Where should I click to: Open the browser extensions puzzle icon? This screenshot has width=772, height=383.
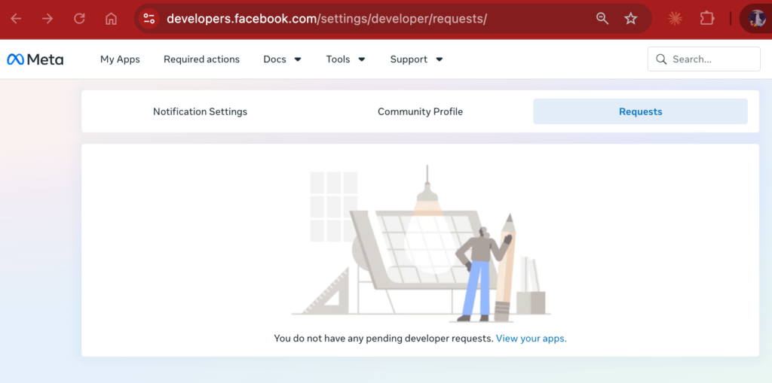[x=707, y=19]
